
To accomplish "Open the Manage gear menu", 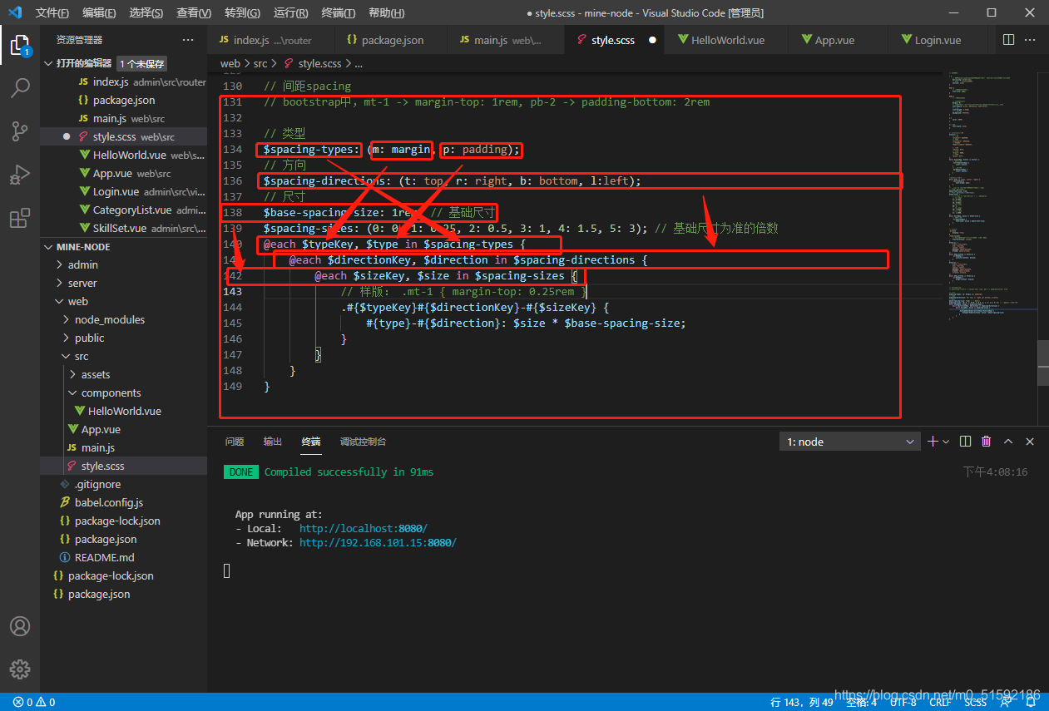I will point(20,669).
